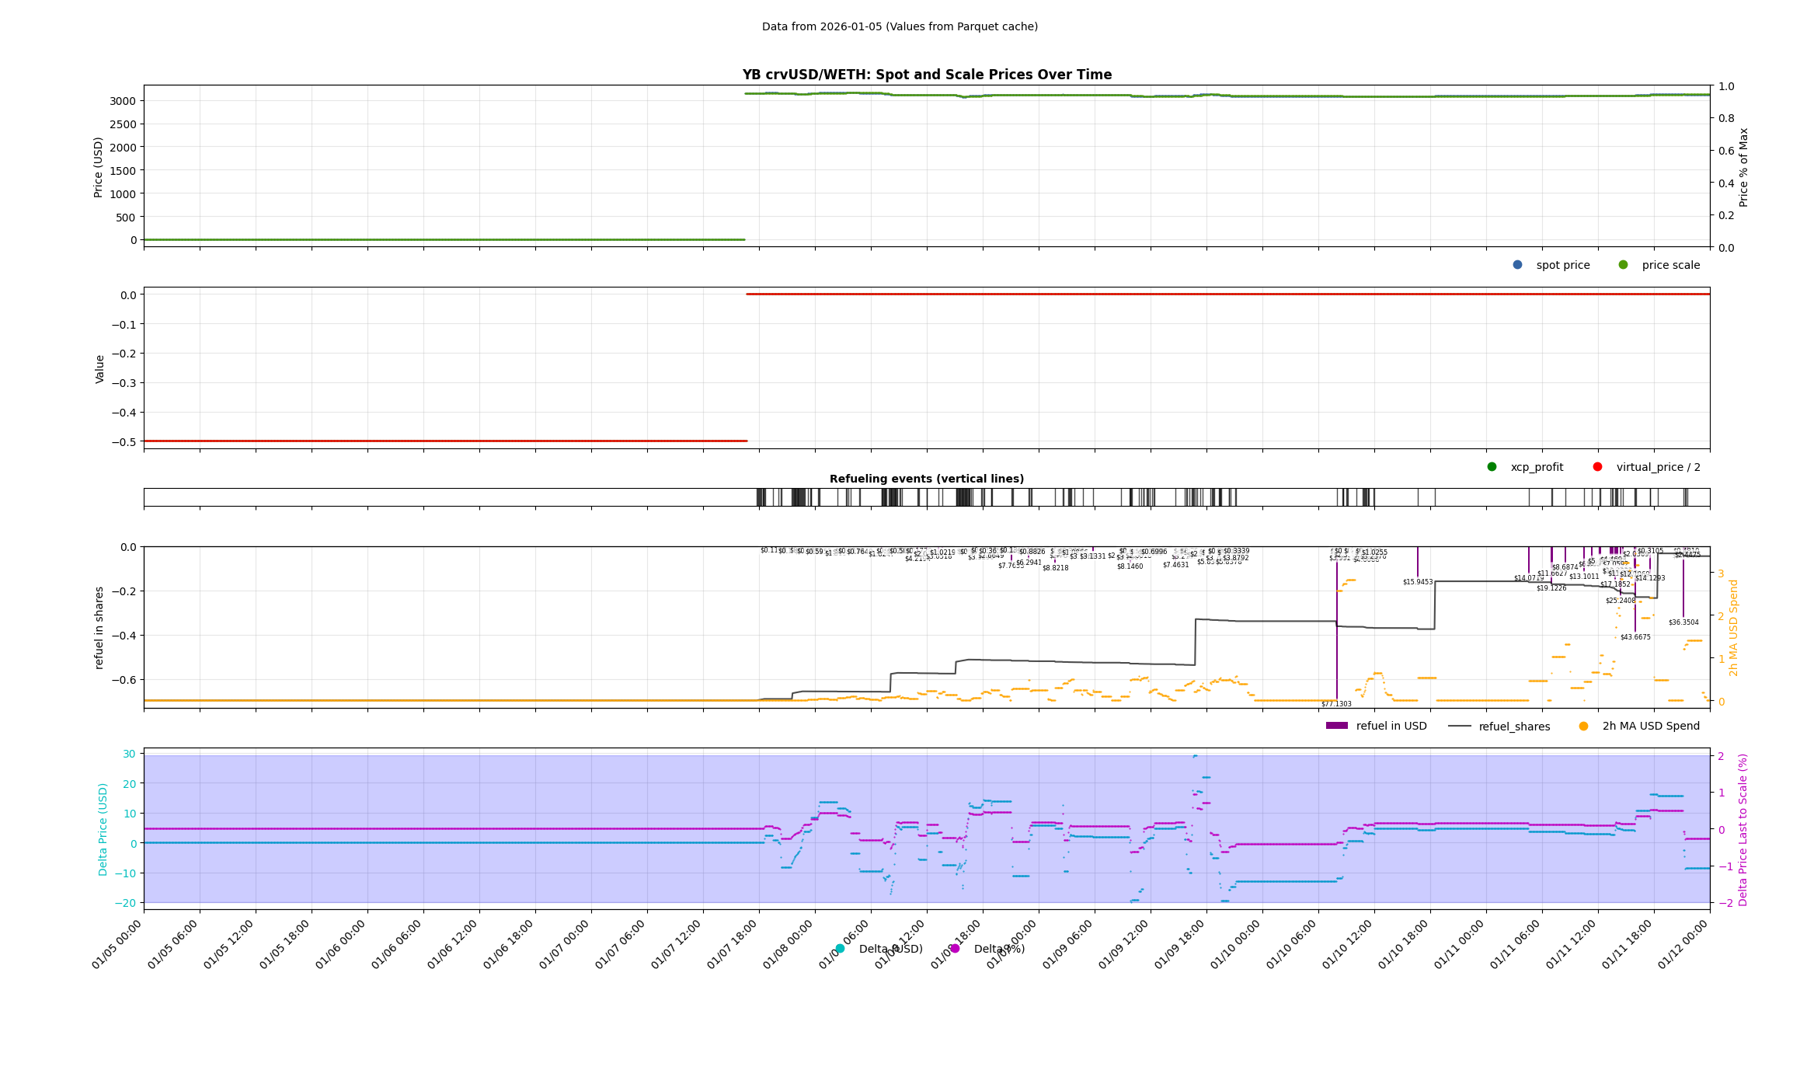The height and width of the screenshot is (1070, 1800).
Task: Click the cyan Delta (USD) legend dot
Action: point(840,949)
